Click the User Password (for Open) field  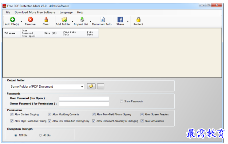(84, 98)
